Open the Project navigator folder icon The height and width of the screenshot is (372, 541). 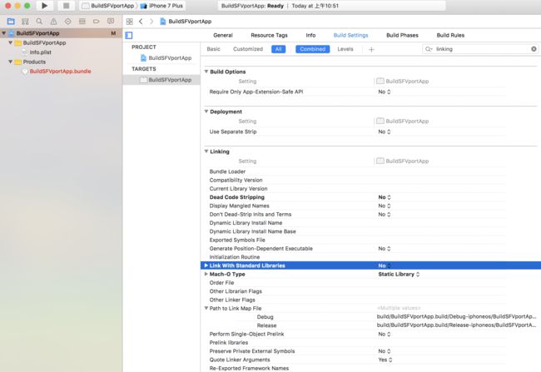[x=11, y=22]
